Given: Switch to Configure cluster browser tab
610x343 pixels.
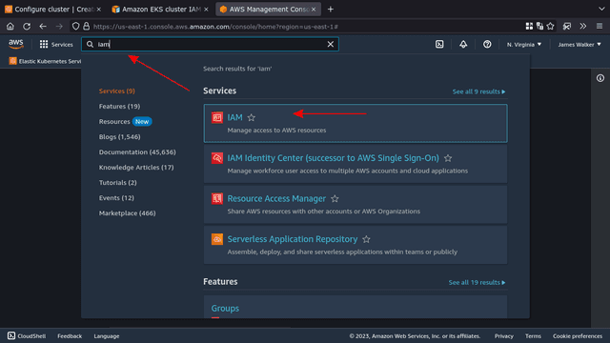Looking at the screenshot, I should pos(52,9).
